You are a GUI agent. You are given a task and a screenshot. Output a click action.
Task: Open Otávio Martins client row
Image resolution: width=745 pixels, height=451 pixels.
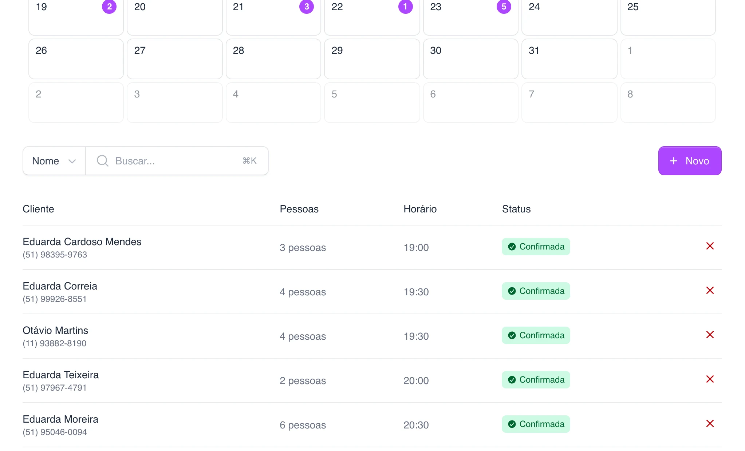372,336
